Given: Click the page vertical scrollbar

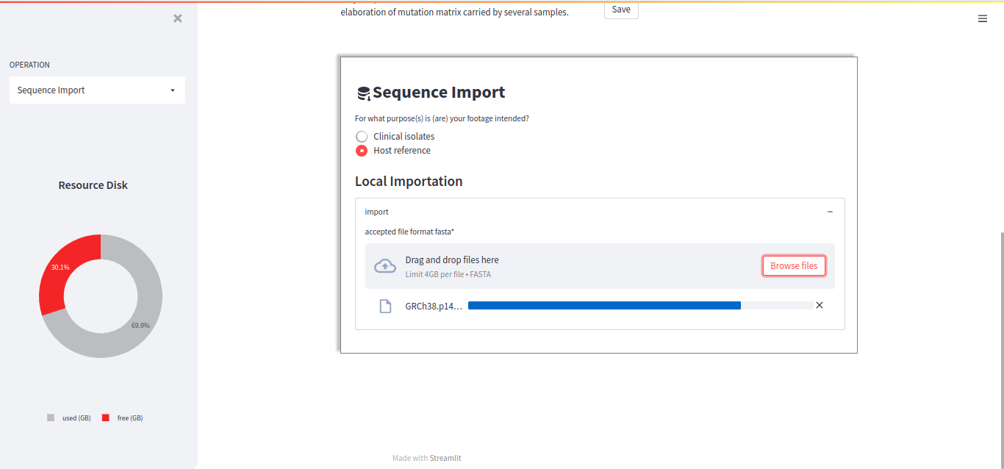Looking at the screenshot, I should pyautogui.click(x=1001, y=349).
